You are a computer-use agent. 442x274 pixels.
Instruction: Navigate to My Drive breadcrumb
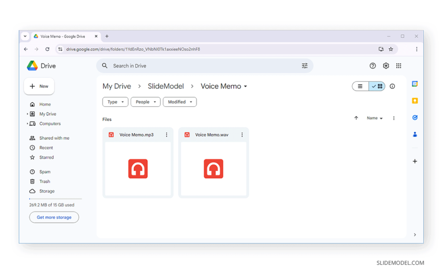(x=117, y=86)
